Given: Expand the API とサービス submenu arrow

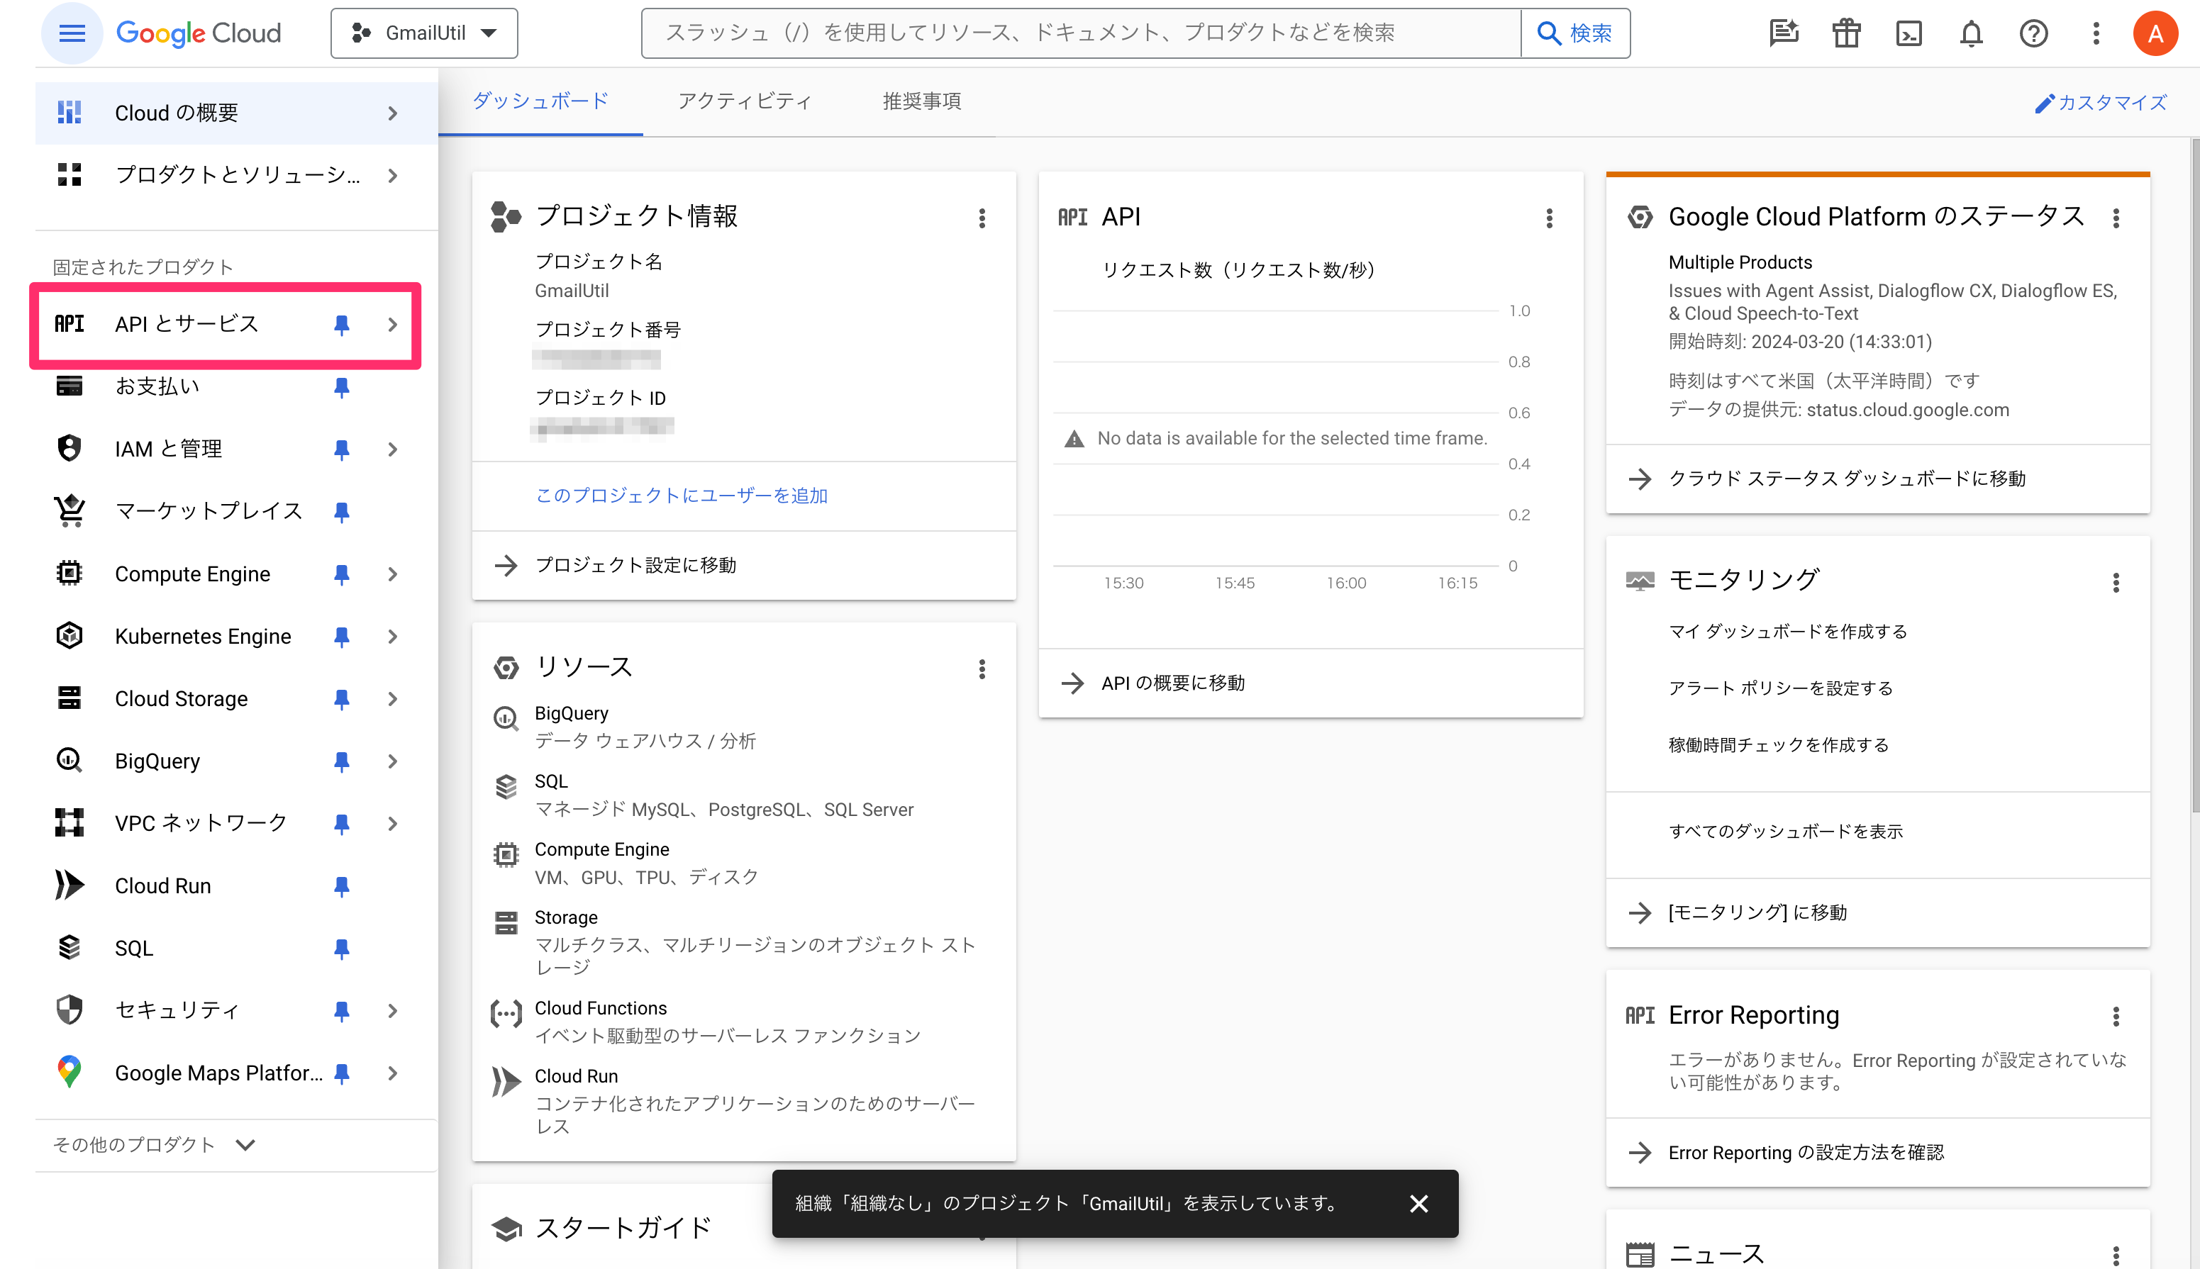Looking at the screenshot, I should point(393,324).
